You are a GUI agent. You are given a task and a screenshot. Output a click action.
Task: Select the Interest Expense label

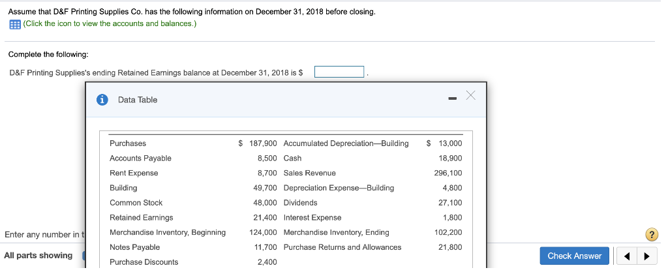[312, 218]
